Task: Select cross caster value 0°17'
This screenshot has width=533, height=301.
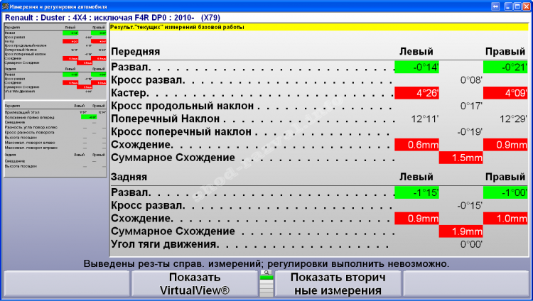Action: tap(471, 106)
